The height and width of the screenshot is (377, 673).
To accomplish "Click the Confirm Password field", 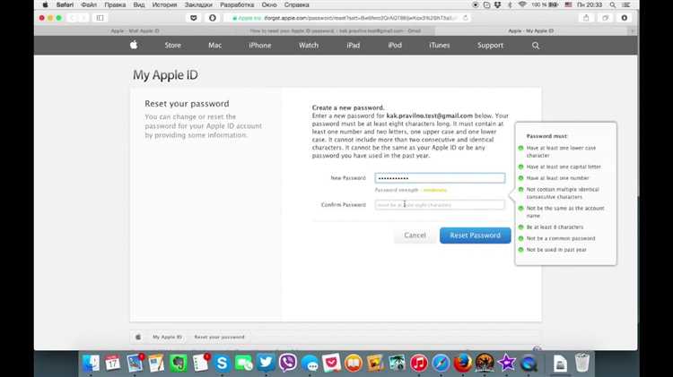I will click(x=440, y=205).
